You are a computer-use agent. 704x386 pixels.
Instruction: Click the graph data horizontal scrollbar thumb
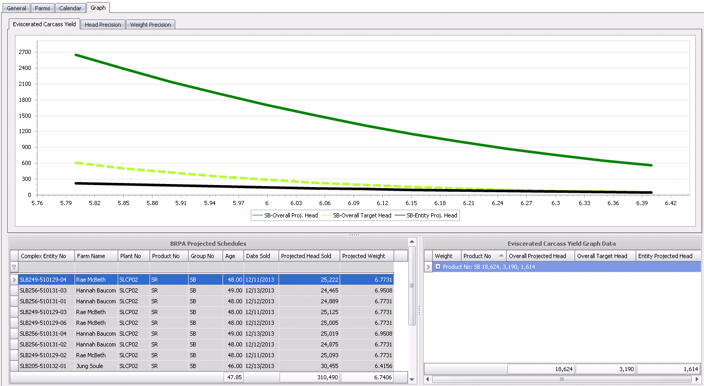pos(562,379)
